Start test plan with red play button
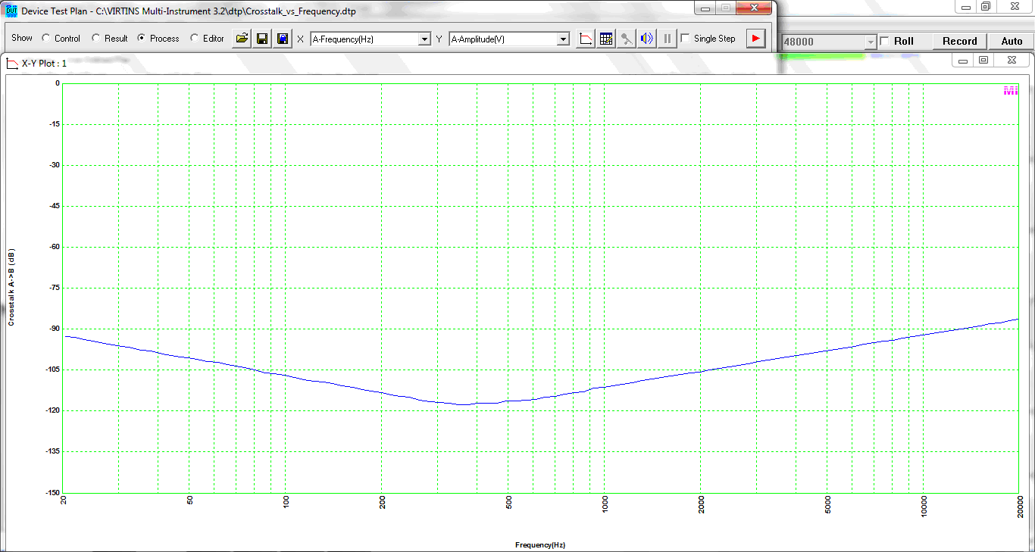This screenshot has width=1035, height=552. coord(755,39)
